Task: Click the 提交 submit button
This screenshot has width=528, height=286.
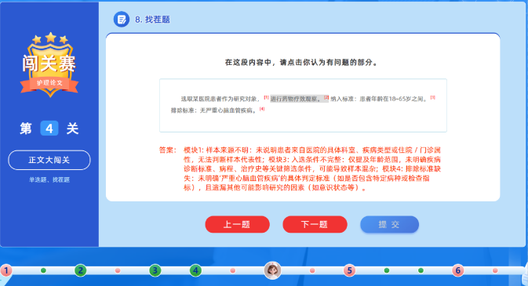Action: coord(390,224)
